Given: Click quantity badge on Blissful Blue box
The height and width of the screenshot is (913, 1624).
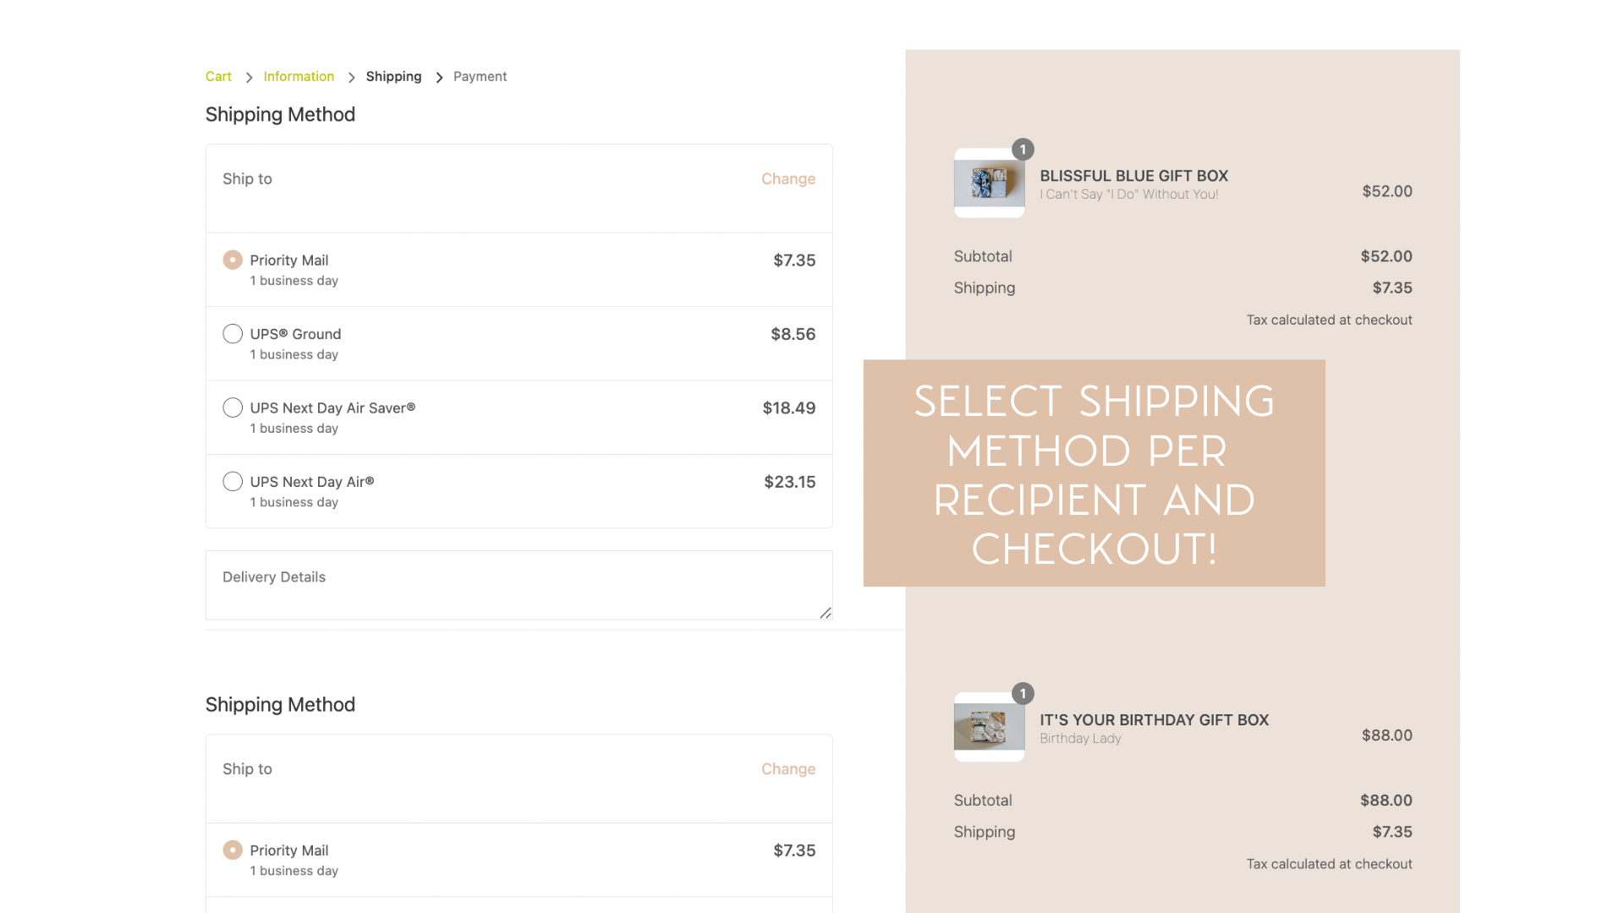Looking at the screenshot, I should [x=1023, y=150].
